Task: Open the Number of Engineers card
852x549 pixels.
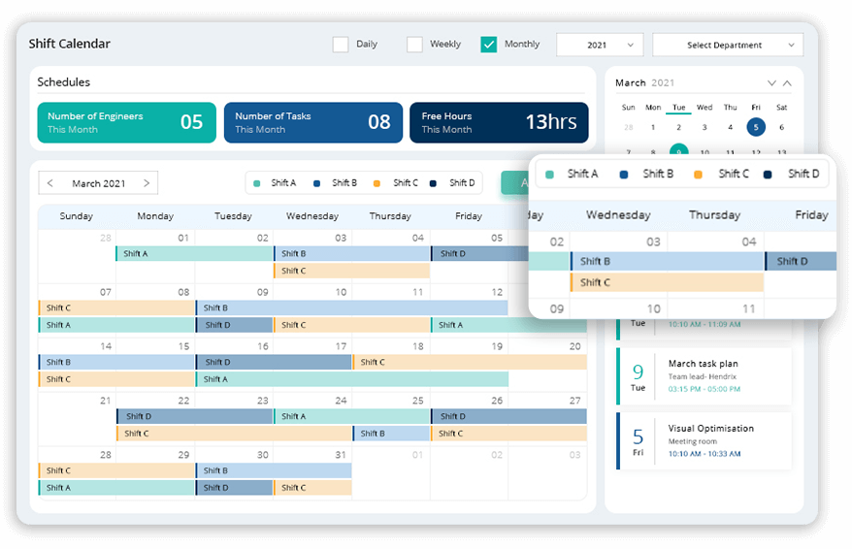Action: (x=126, y=122)
